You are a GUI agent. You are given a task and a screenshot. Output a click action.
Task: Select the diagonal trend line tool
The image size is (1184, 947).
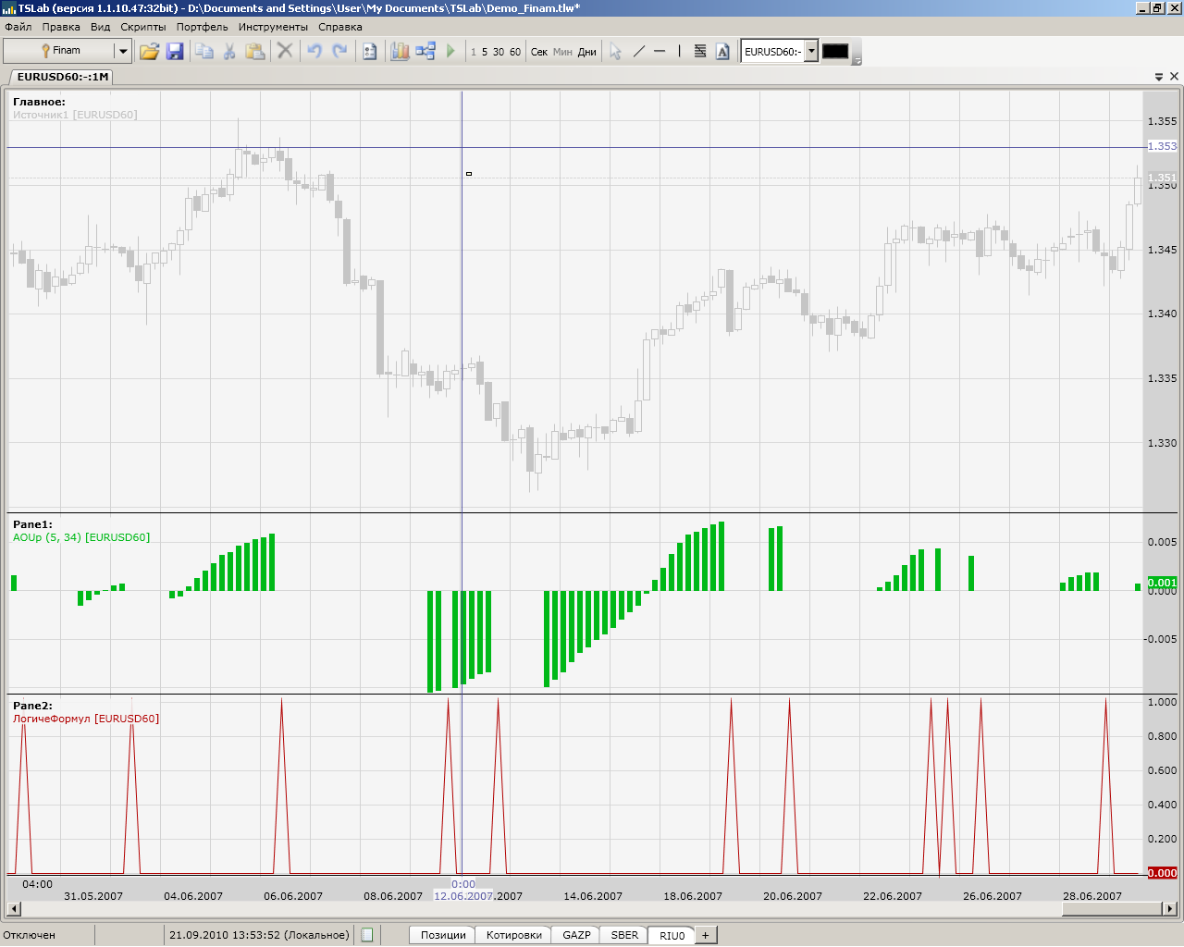pyautogui.click(x=638, y=52)
